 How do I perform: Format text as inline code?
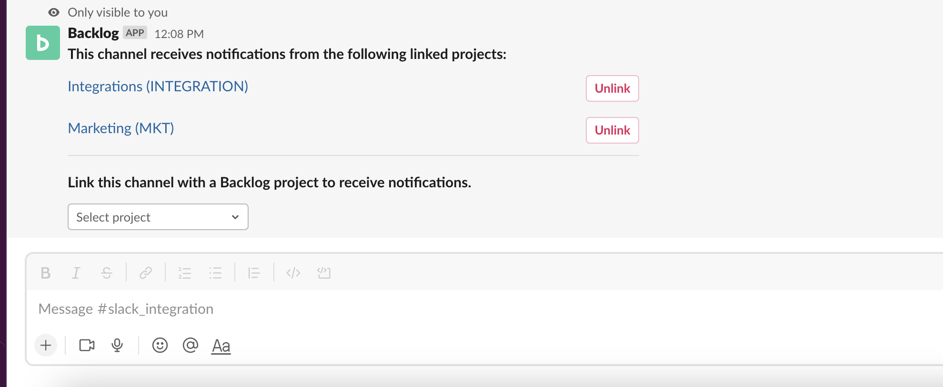pyautogui.click(x=293, y=273)
